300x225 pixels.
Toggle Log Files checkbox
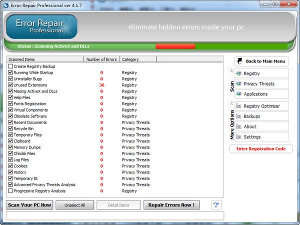tap(10, 159)
